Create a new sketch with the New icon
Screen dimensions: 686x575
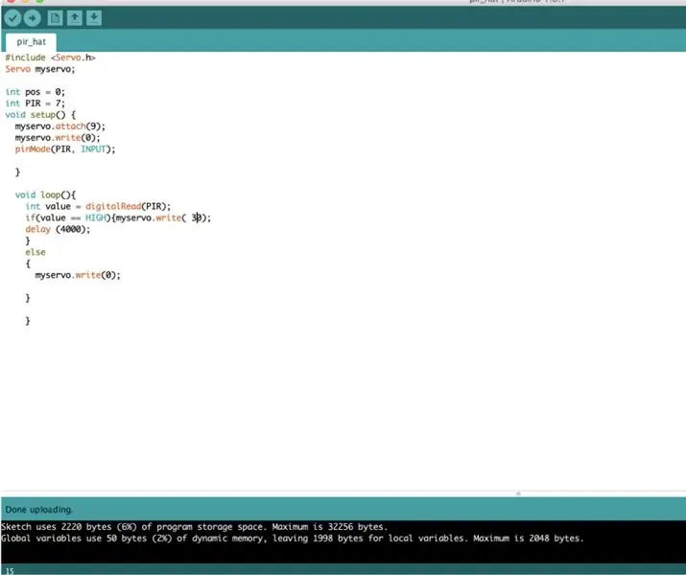pyautogui.click(x=55, y=18)
